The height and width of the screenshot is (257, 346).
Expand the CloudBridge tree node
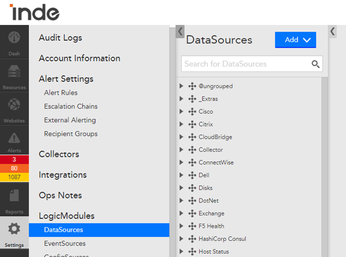tap(181, 137)
